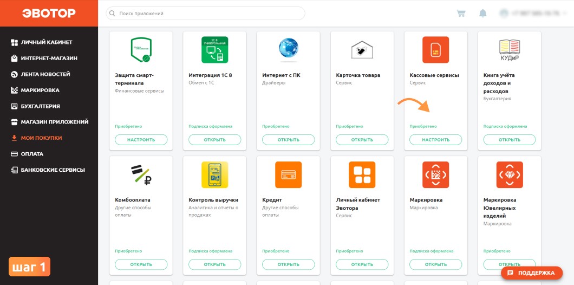Select the Интернет с ПК globe icon

click(288, 50)
